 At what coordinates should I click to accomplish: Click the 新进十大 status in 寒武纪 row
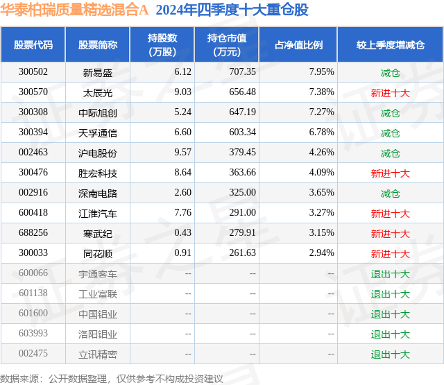click(391, 234)
